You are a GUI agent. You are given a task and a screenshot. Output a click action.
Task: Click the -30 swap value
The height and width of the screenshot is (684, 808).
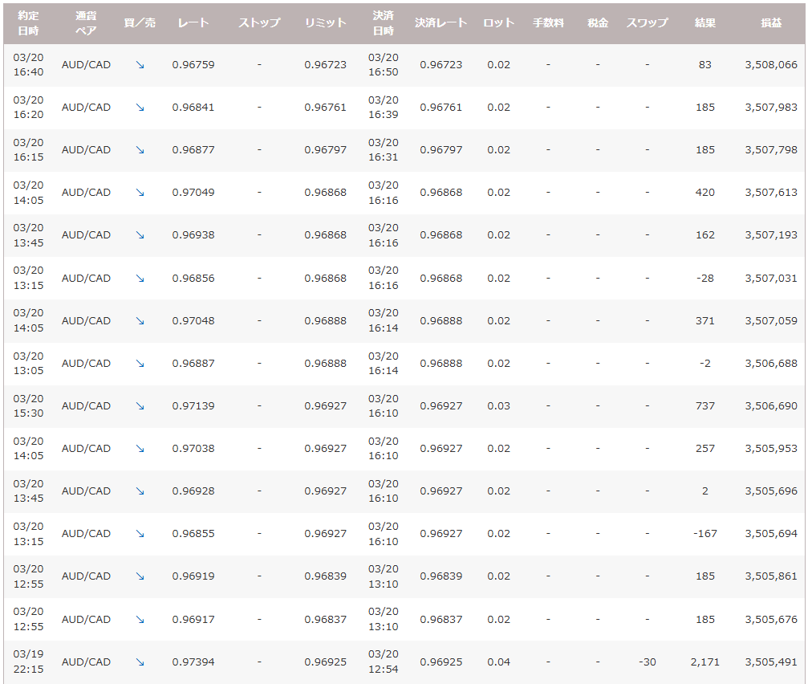tap(647, 662)
